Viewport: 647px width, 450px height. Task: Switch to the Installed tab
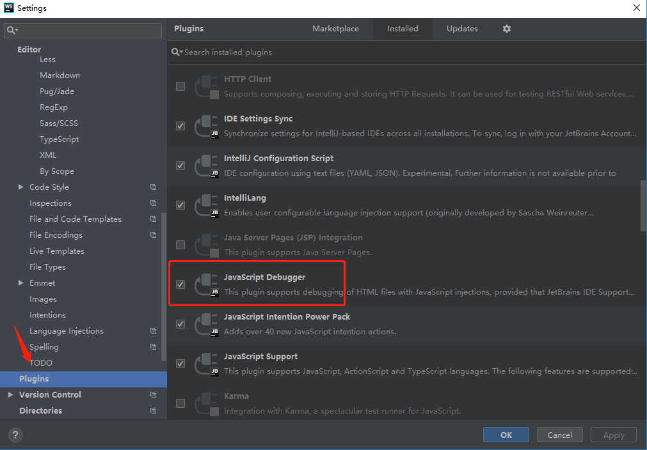[403, 29]
